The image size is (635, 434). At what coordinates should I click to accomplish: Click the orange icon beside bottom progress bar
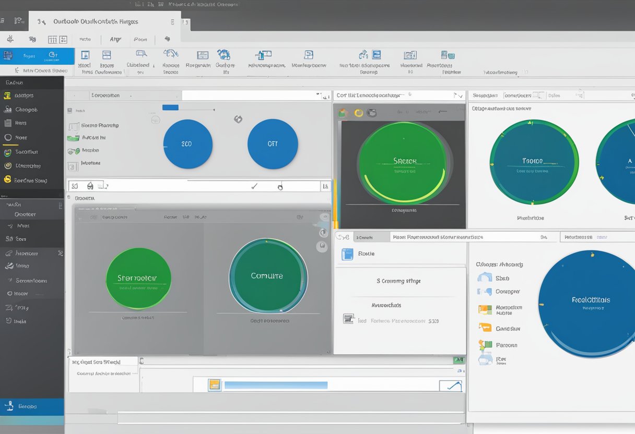[x=215, y=385]
